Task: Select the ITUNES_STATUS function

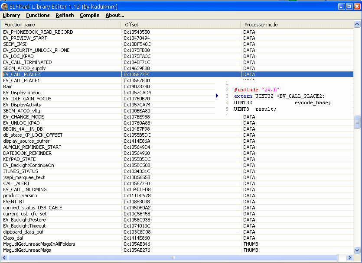Action: 177,171
